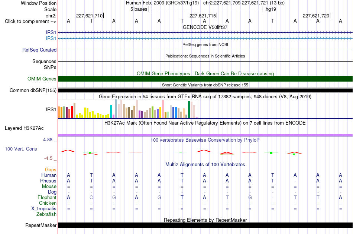Open the RefSeq Curated track label
353x234 pixels.
[39, 50]
